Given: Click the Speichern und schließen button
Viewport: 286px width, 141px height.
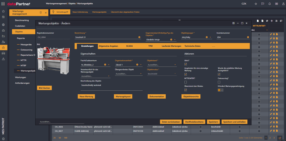Looking at the screenshot, I should click(235, 122).
